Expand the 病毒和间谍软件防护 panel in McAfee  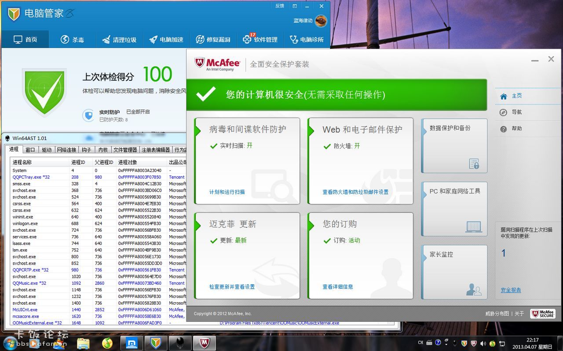247,161
